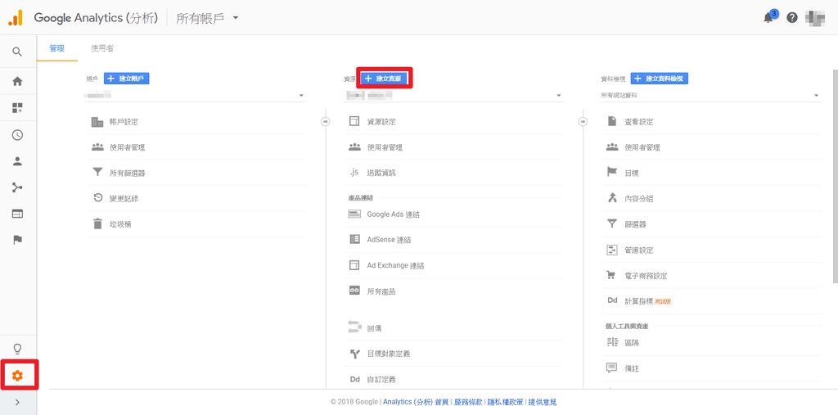
Task: Open Behavior window icon in sidebar
Action: click(x=17, y=214)
